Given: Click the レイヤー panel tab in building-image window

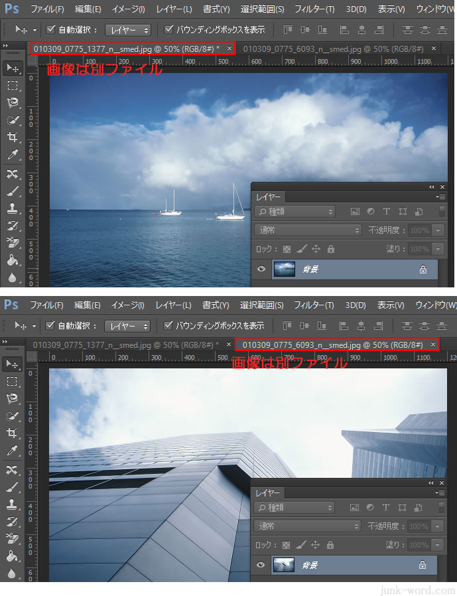Looking at the screenshot, I should [268, 493].
